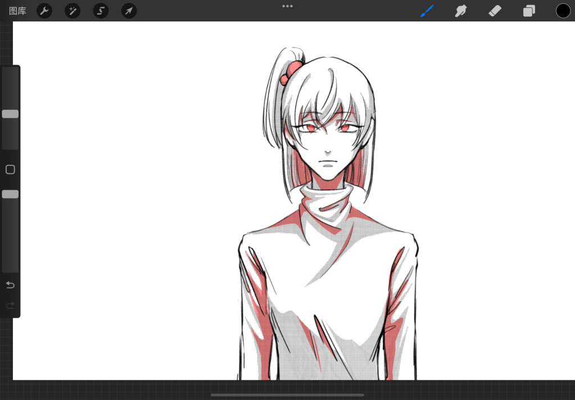Activate the Selection tool (S icon)

pyautogui.click(x=101, y=11)
